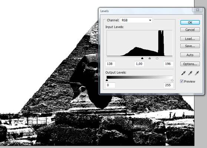Toggle the Preview checkbox
This screenshot has height=148, width=207.
coord(182,81)
